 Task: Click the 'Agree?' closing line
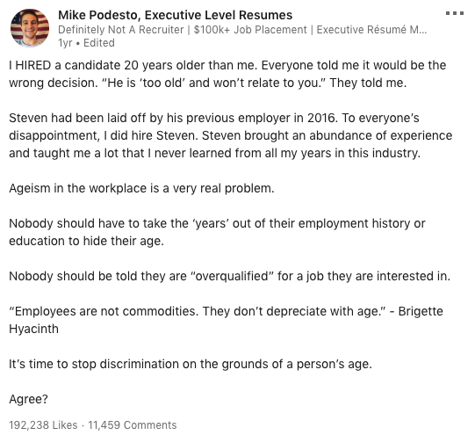tap(28, 399)
